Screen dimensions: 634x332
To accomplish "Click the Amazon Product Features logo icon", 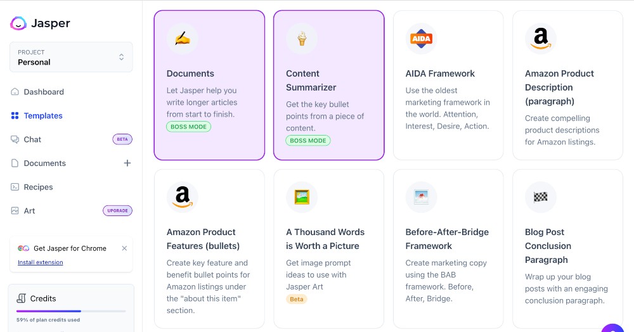I will click(x=183, y=197).
